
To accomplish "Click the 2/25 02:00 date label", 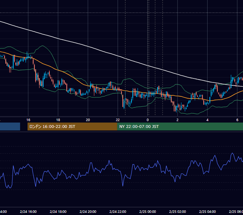I will tap(178, 212).
